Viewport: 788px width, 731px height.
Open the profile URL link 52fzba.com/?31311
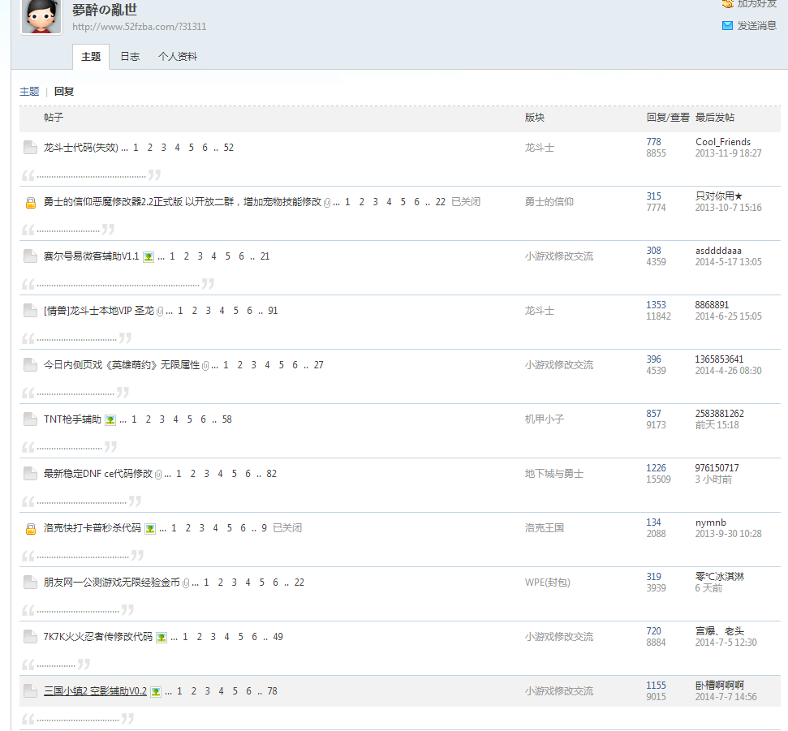pyautogui.click(x=140, y=27)
